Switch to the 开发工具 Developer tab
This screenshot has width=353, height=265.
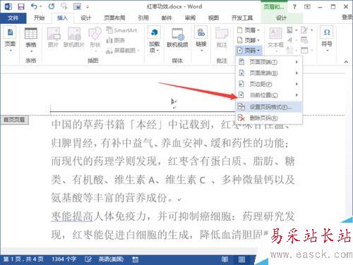coord(242,18)
